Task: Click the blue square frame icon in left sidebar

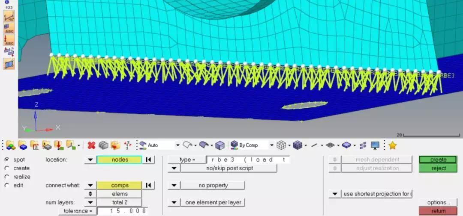Action: pos(9,64)
